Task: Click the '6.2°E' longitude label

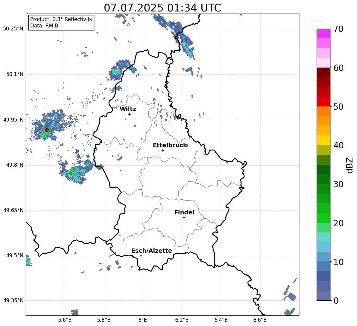Action: coord(182,320)
